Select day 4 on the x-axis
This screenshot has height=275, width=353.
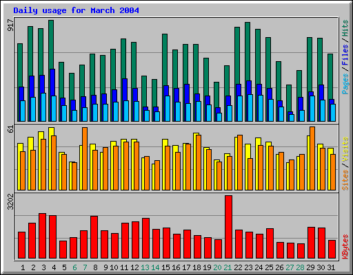pos(54,267)
